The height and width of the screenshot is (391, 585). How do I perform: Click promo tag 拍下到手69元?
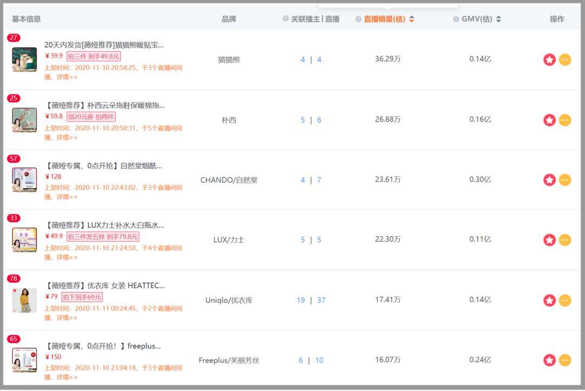pos(82,297)
